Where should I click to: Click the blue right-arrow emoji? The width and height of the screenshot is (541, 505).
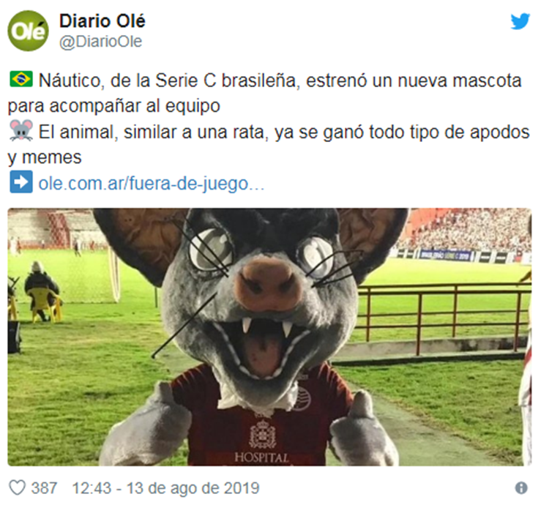click(x=21, y=182)
